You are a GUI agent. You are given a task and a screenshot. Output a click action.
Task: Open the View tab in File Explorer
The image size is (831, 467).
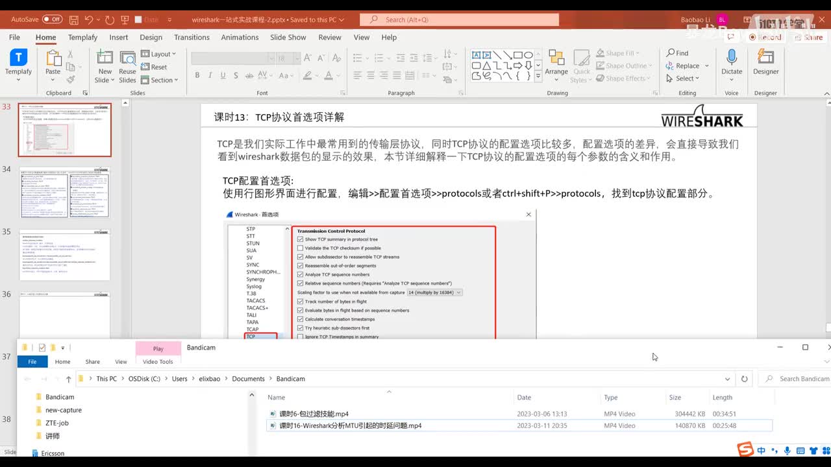click(121, 362)
